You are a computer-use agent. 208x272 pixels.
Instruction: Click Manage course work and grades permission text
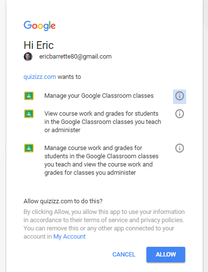pyautogui.click(x=101, y=160)
